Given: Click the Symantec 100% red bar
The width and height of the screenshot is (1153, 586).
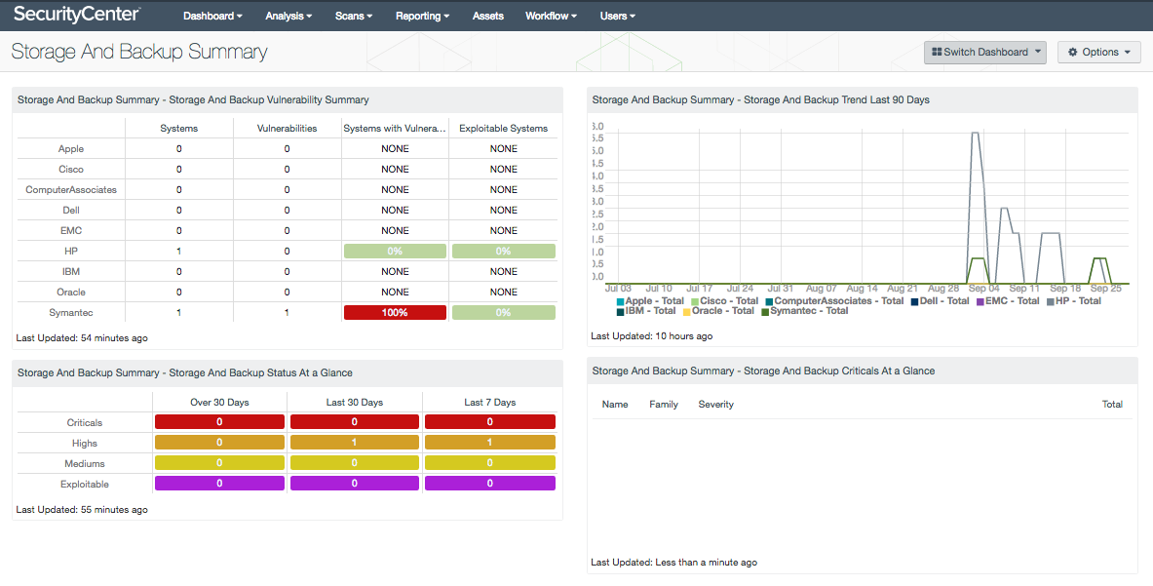Looking at the screenshot, I should click(x=395, y=312).
